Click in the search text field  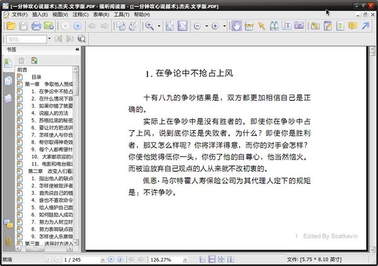click(26, 39)
